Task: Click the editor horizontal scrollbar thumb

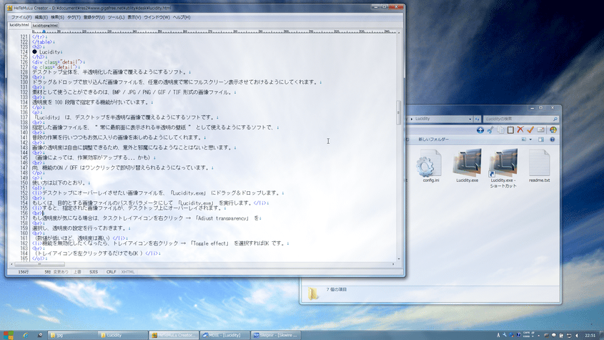Action: pyautogui.click(x=39, y=264)
